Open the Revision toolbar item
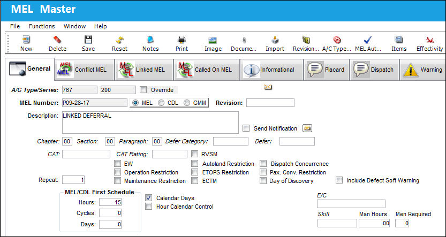This screenshot has height=237, width=446. [306, 44]
